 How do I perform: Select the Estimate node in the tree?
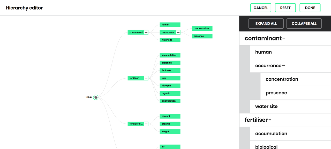click(170, 70)
